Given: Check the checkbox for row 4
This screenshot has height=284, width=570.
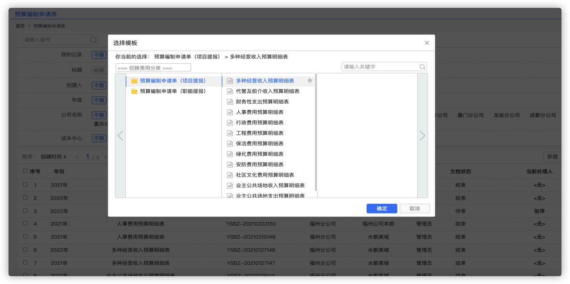Looking at the screenshot, I should point(25,223).
